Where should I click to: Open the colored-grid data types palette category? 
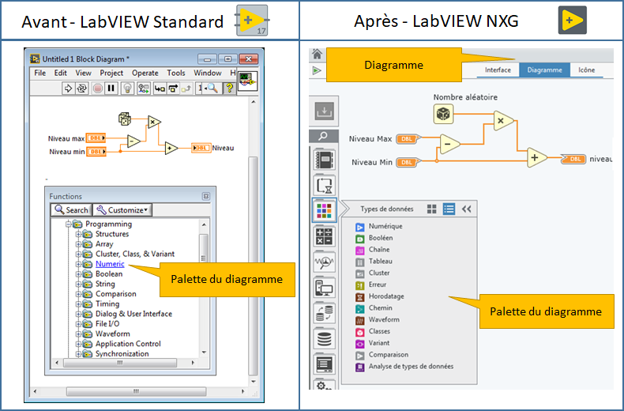point(325,210)
